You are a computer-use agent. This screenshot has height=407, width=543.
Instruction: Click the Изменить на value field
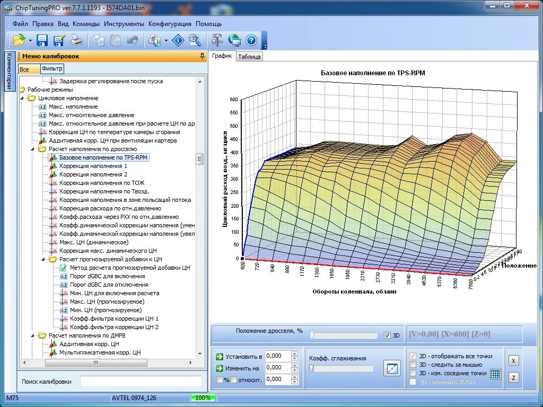coord(278,368)
